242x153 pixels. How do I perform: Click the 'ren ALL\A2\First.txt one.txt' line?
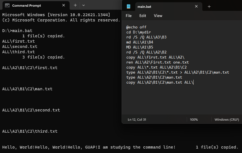158,62
